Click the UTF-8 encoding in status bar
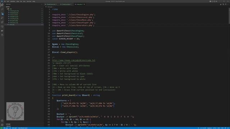This screenshot has height=129, width=230. (x=215, y=128)
